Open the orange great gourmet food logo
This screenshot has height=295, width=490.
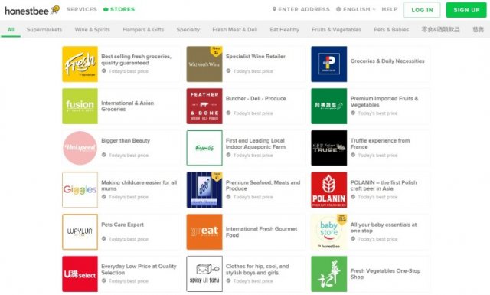[x=204, y=232]
